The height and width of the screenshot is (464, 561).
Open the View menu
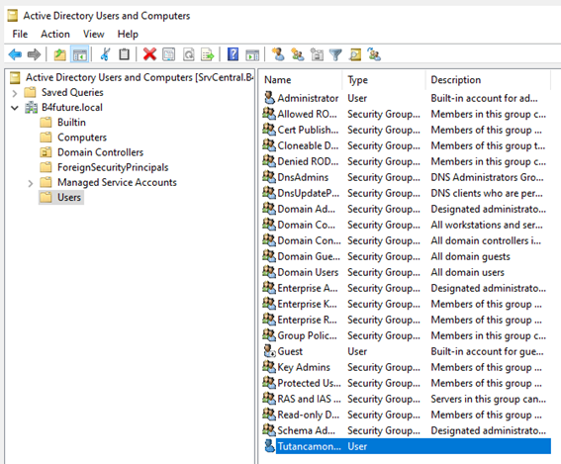point(94,34)
